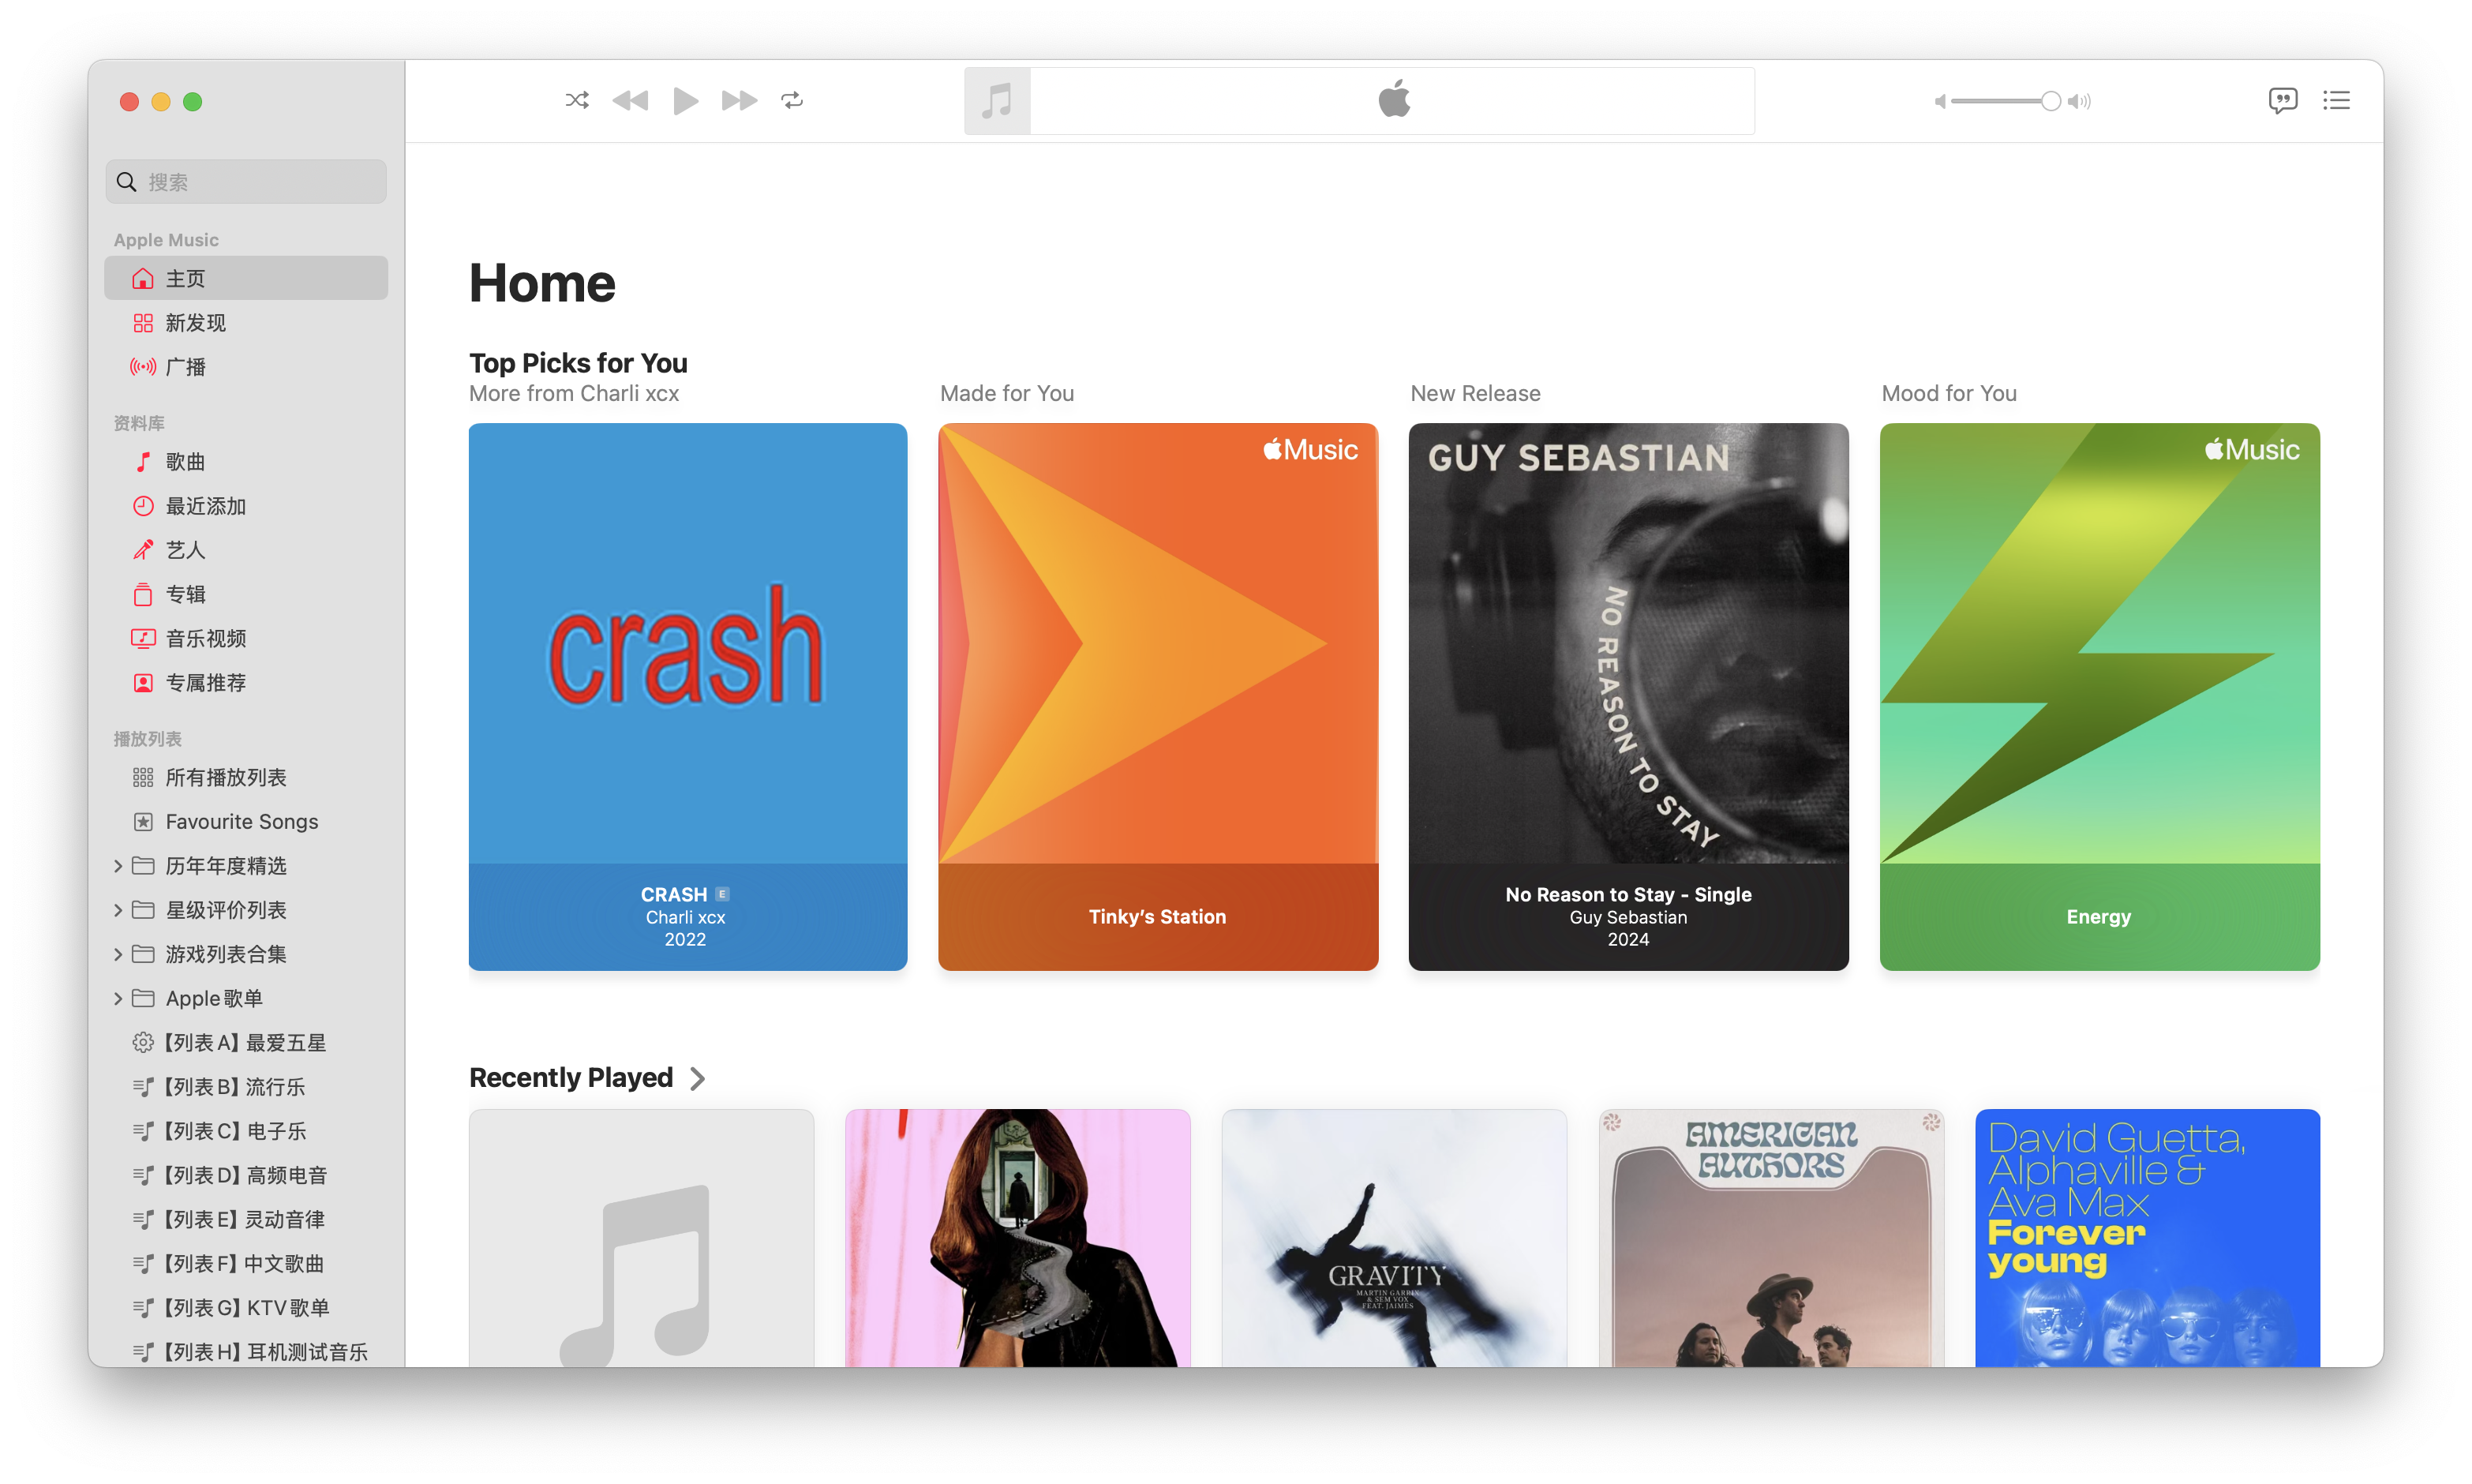Image resolution: width=2472 pixels, height=1484 pixels.
Task: Mute via the low volume speaker icon
Action: click(x=1939, y=101)
